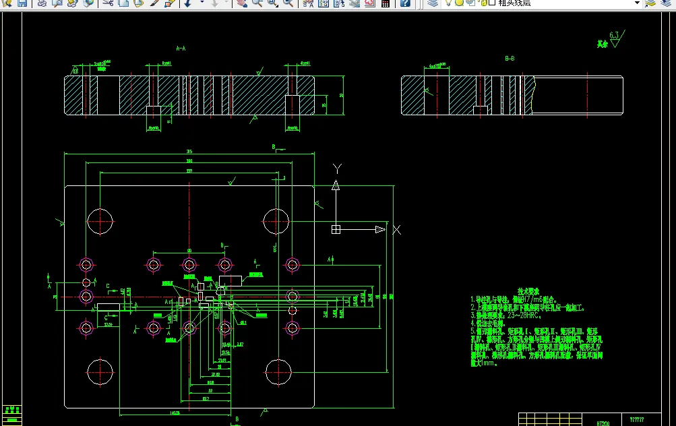Activate Match Properties paintbrush tool

pos(154,3)
